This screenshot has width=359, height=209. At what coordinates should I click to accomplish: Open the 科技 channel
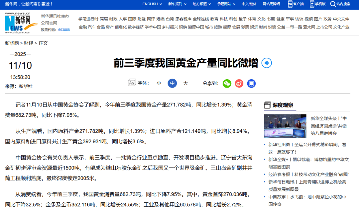224,19
